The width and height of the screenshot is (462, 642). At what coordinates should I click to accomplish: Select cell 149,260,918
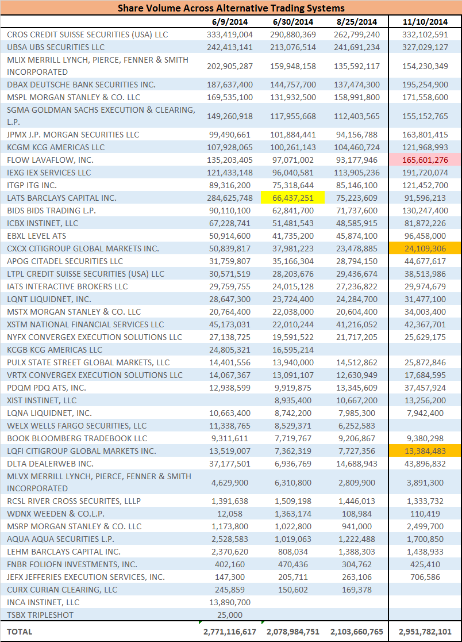[x=230, y=116]
